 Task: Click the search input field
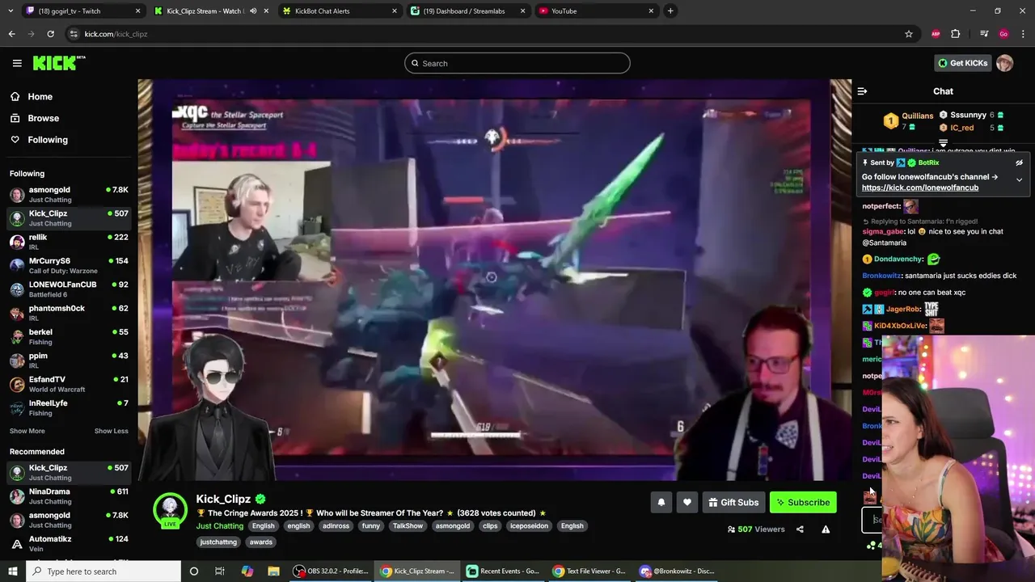tap(517, 63)
